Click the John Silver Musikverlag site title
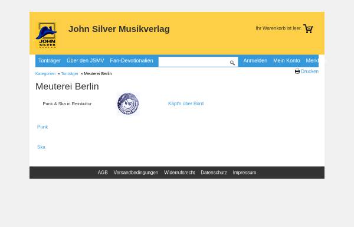The image size is (354, 227). pos(119,29)
